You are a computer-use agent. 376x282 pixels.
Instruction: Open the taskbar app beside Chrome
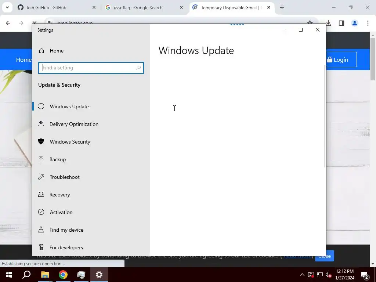pos(81,275)
